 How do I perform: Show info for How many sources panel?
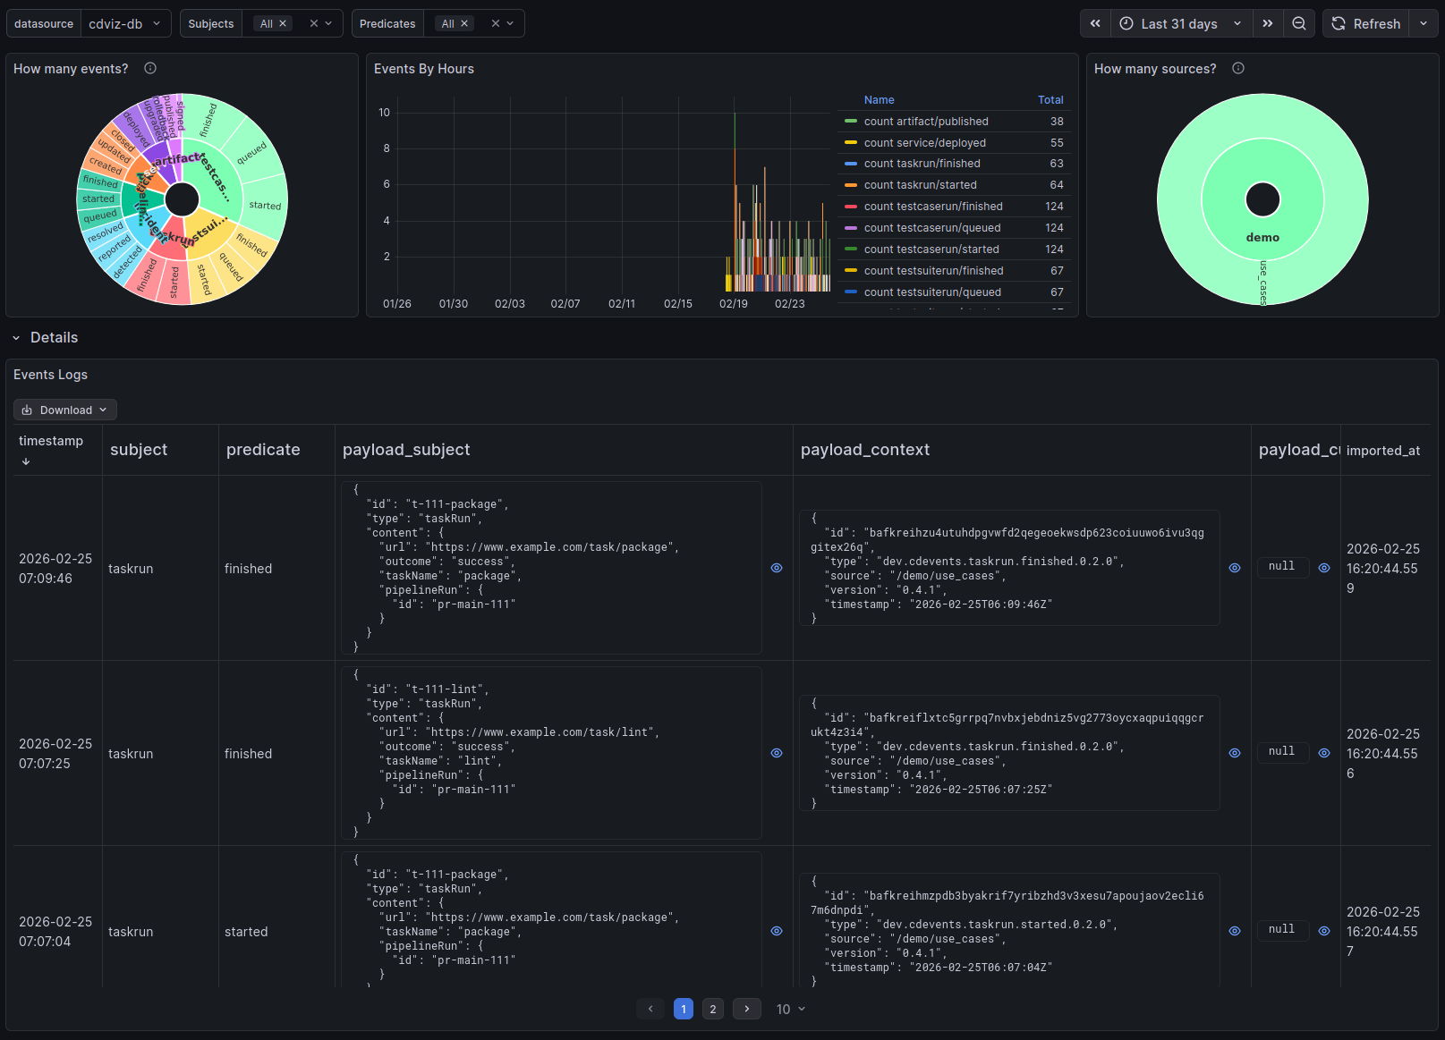1238,69
